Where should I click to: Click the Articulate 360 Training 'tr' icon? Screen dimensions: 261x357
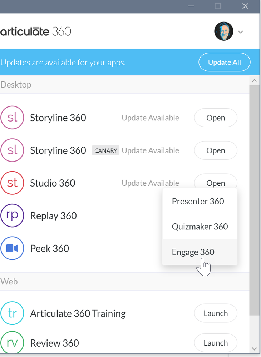(12, 313)
